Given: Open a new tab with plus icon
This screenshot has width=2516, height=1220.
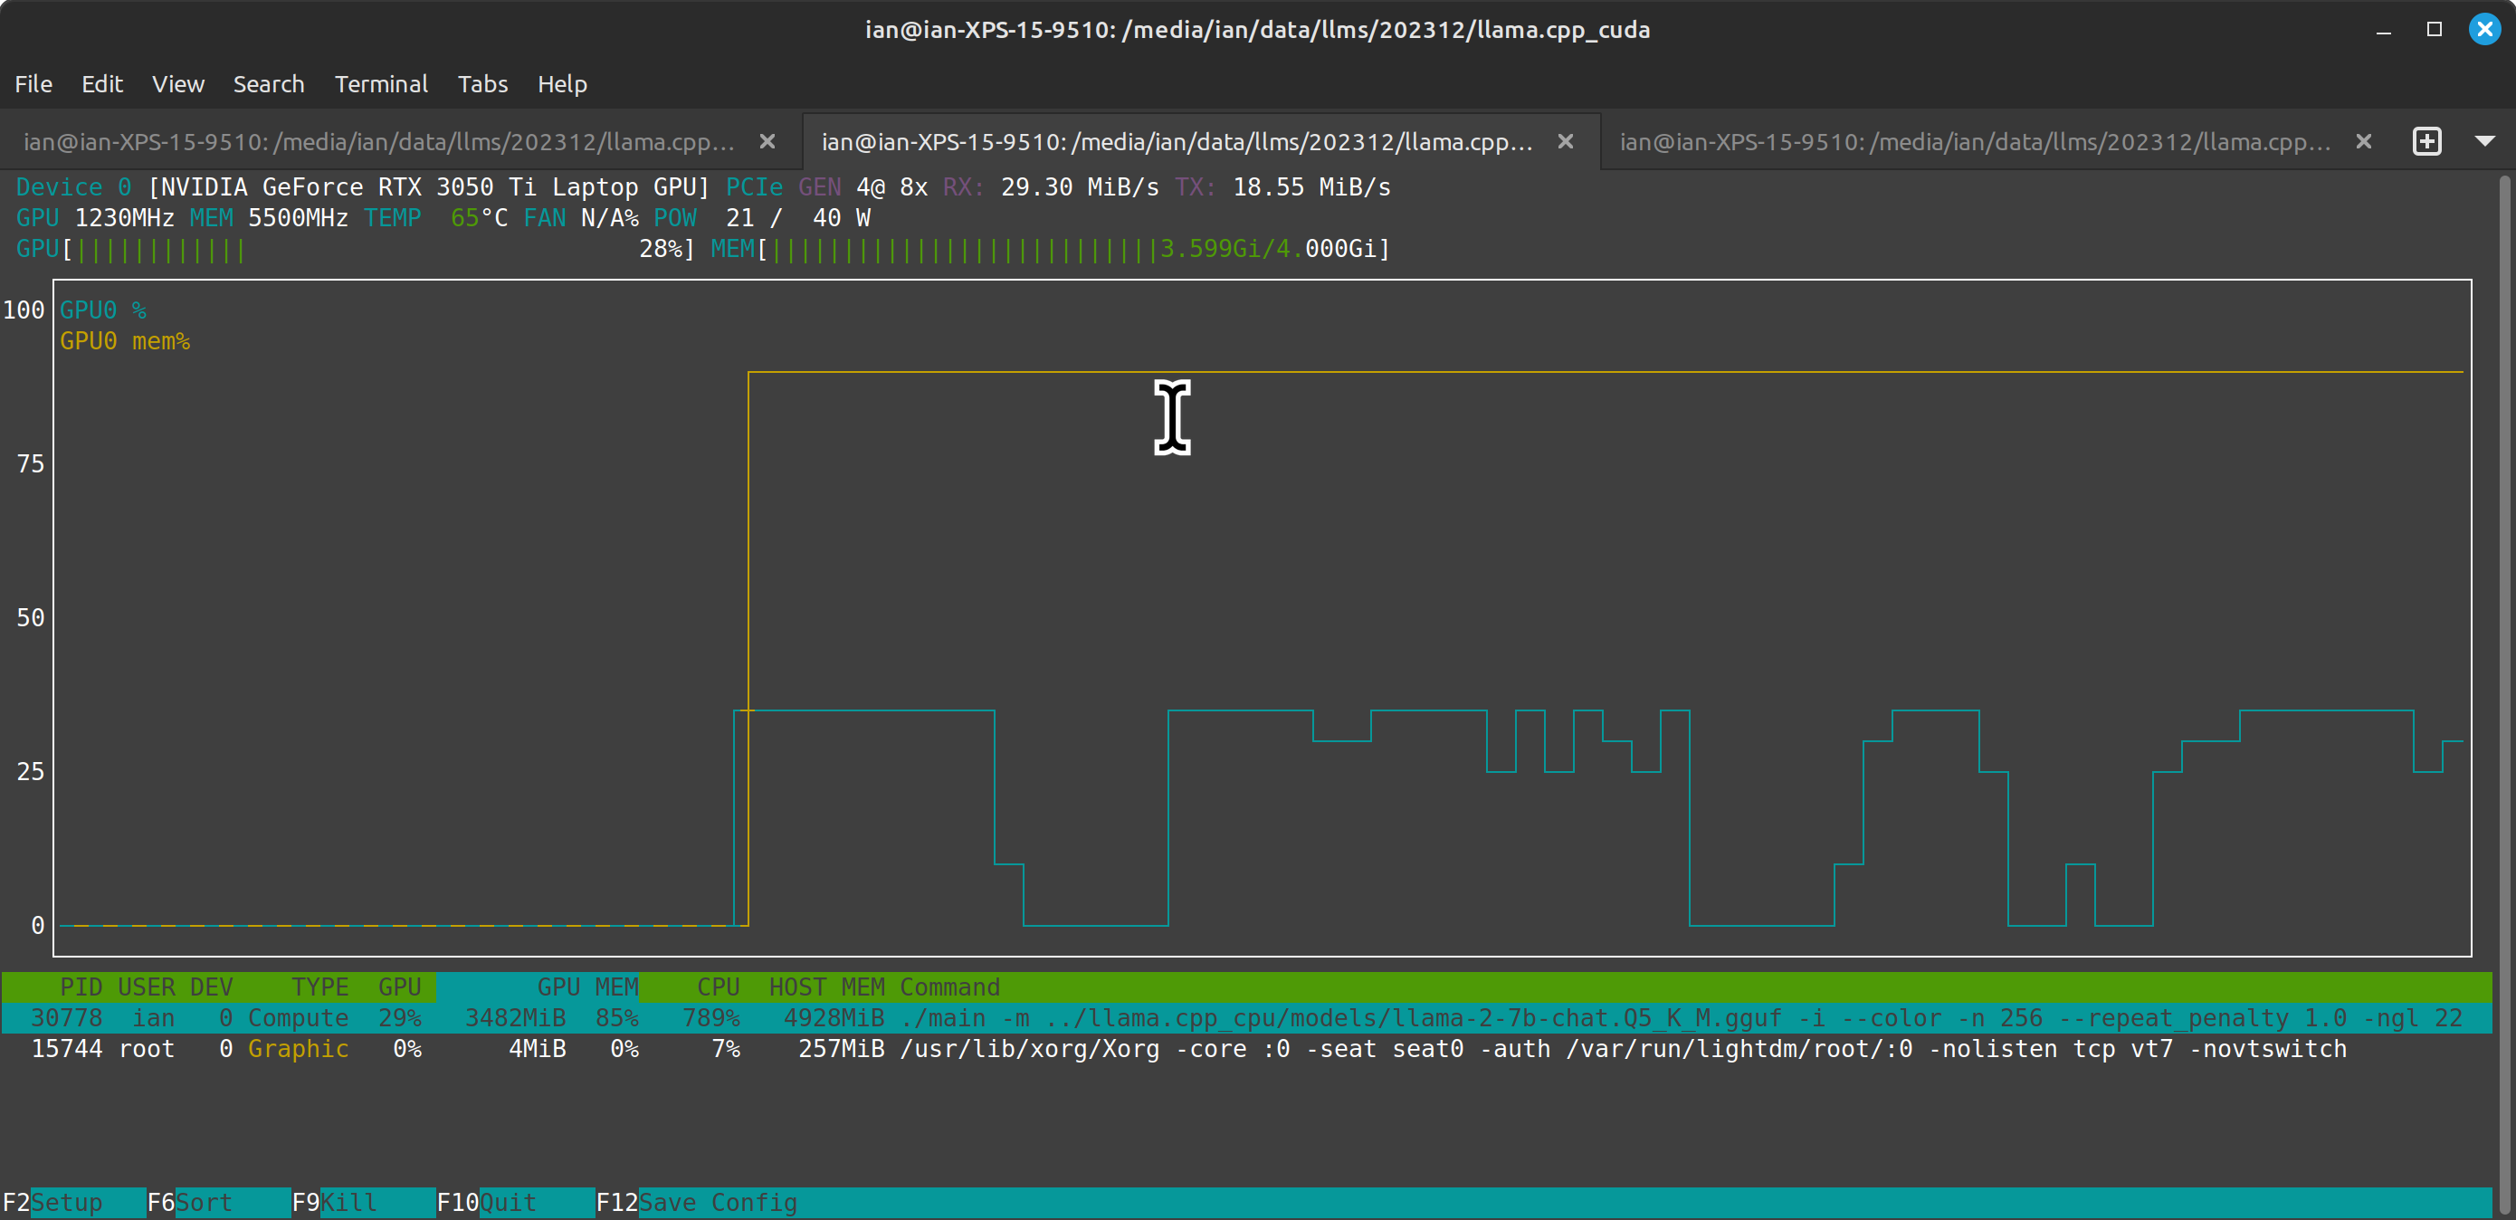Looking at the screenshot, I should [2427, 141].
